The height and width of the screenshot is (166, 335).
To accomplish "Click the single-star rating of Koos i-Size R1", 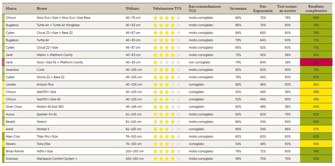I will click(x=167, y=62).
